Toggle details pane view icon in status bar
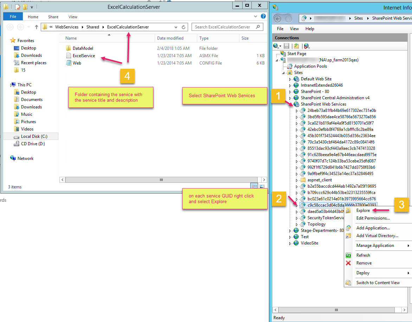This screenshot has width=412, height=322. tap(254, 186)
